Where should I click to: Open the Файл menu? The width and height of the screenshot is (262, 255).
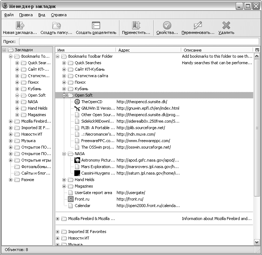pyautogui.click(x=9, y=15)
